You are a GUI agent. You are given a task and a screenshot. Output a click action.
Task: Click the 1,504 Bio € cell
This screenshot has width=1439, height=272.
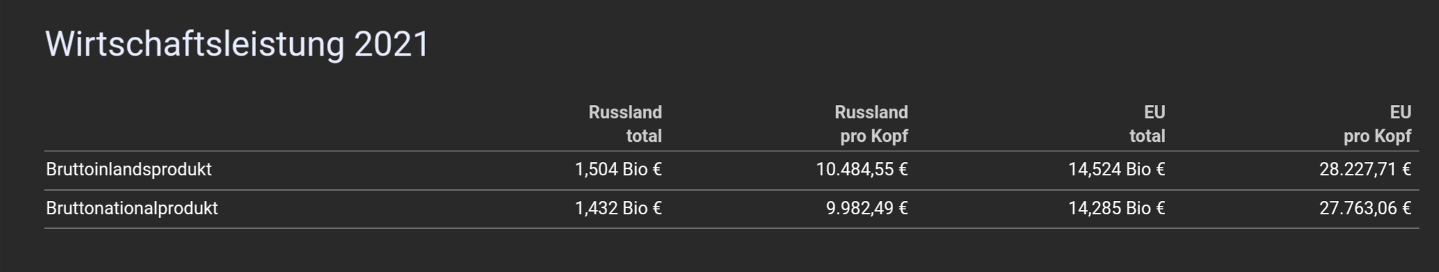tap(618, 170)
